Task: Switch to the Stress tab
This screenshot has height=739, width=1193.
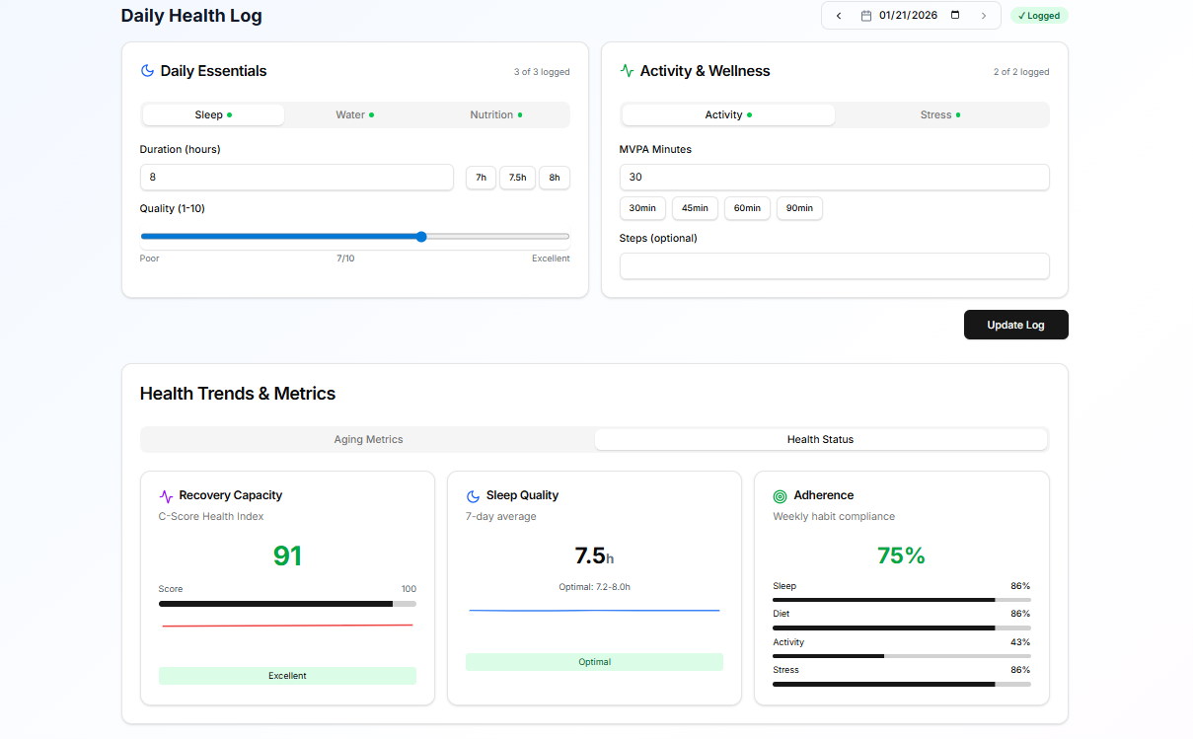Action: tap(940, 114)
